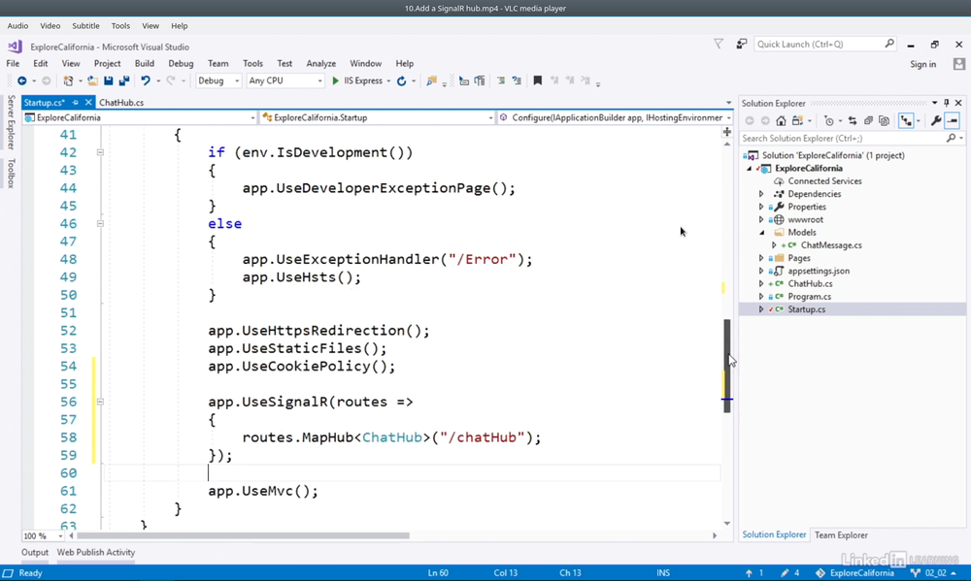Toggle Show All Files icon
The height and width of the screenshot is (581, 971).
pyautogui.click(x=885, y=120)
